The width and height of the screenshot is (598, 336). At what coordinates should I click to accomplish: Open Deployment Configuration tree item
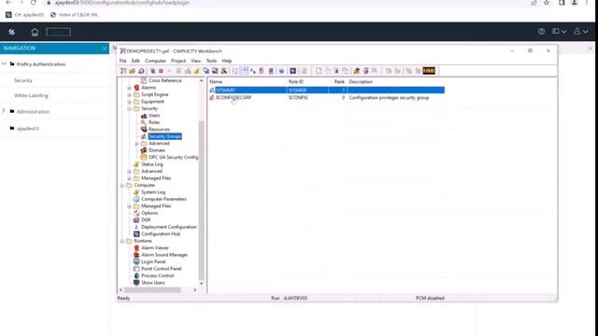pyautogui.click(x=168, y=227)
